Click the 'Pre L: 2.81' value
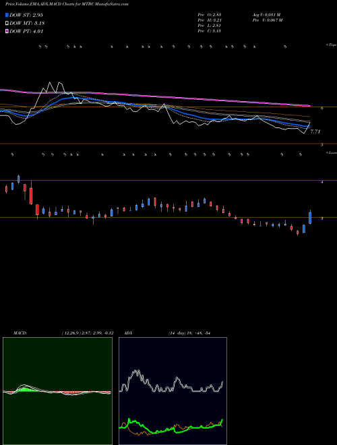This screenshot has height=445, width=337. click(210, 26)
